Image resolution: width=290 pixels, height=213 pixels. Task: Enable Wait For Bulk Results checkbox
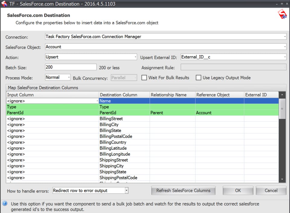[144, 77]
